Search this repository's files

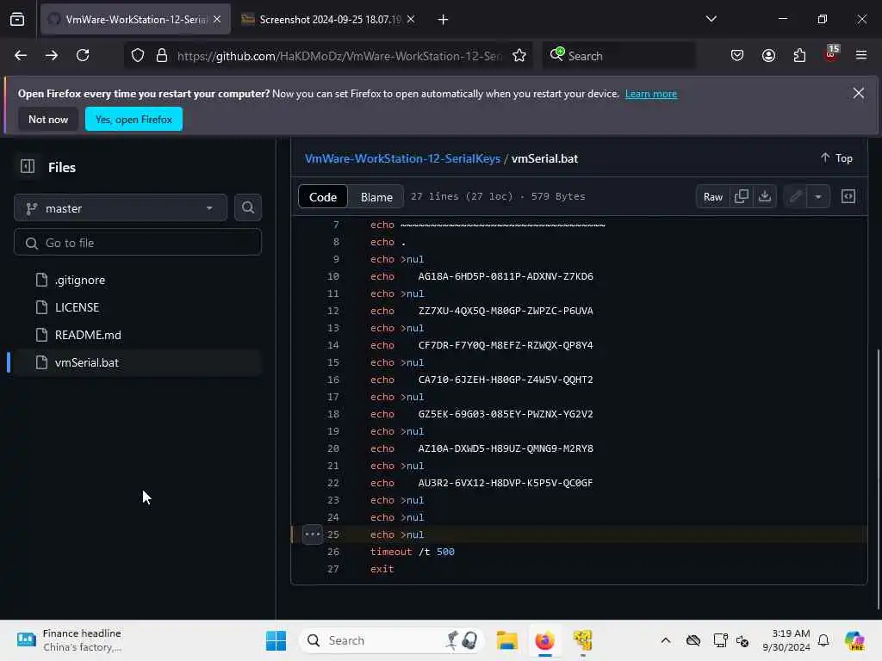coord(247,208)
